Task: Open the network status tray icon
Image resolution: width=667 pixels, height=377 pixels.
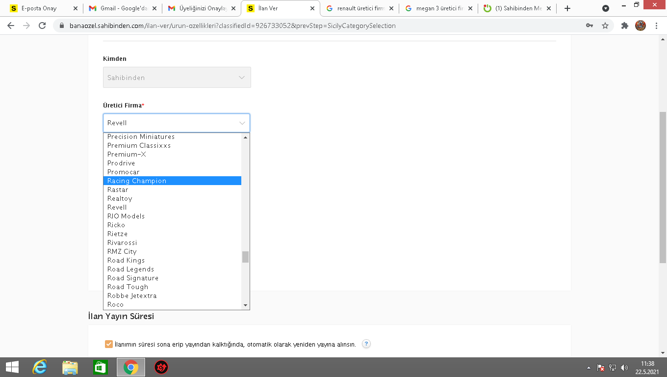Action: click(613, 367)
